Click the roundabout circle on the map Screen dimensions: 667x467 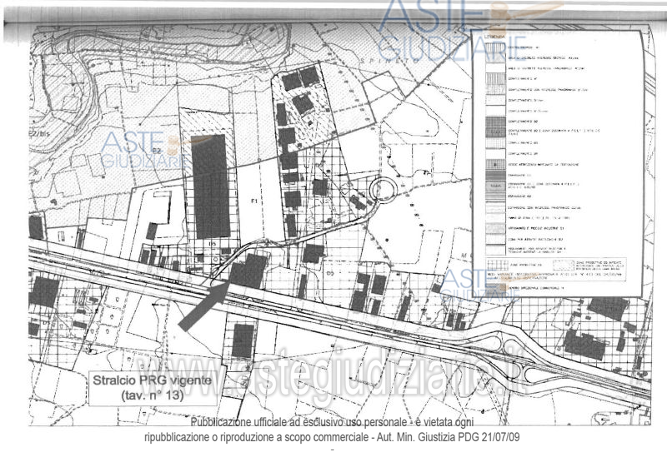click(x=385, y=191)
